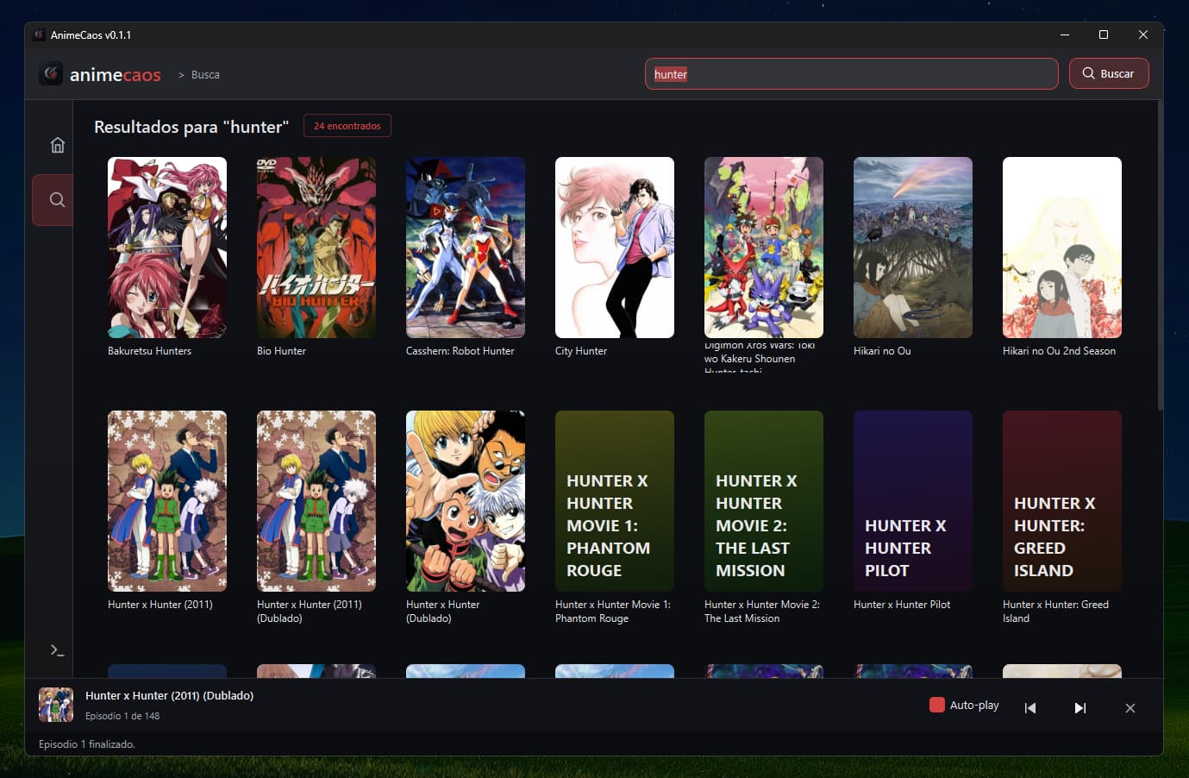
Task: Open the Busca breadcrumb link
Action: point(205,75)
